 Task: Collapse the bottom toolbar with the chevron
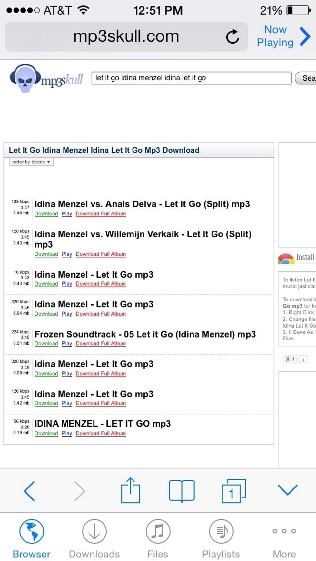[287, 490]
